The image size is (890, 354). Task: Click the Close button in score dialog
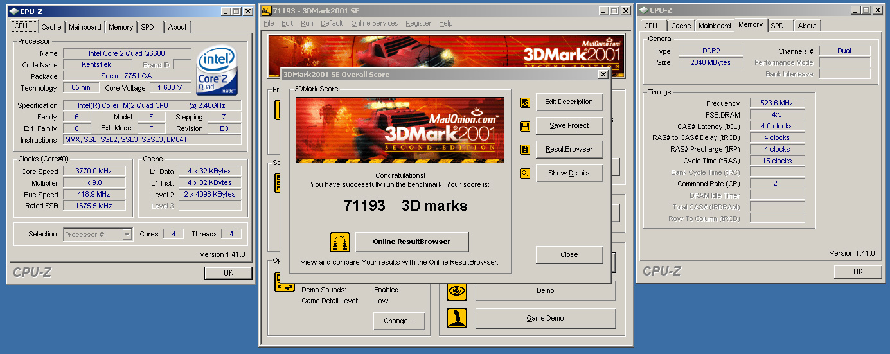pos(569,255)
